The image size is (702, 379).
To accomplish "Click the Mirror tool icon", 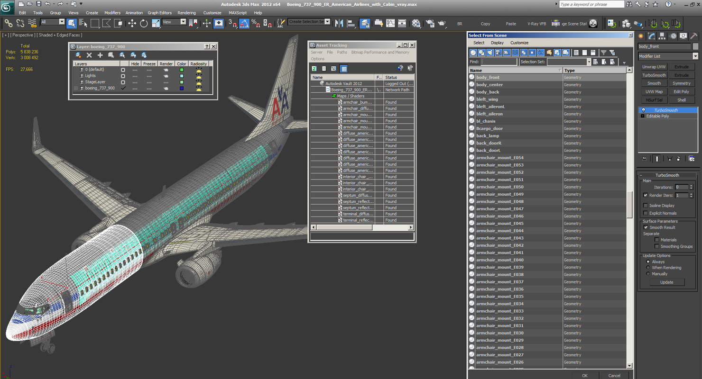I will pyautogui.click(x=339, y=23).
